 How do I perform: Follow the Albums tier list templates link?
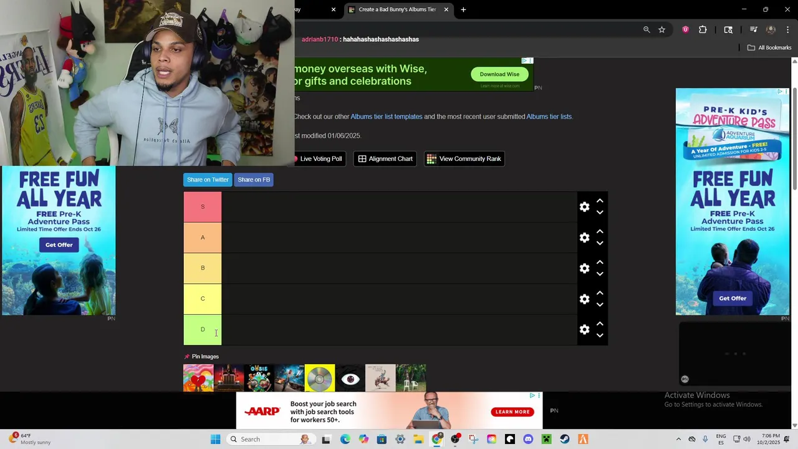pyautogui.click(x=387, y=117)
